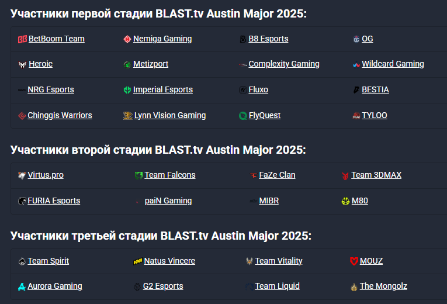Viewport: 447px width, 304px height.
Task: Click the MOUZ red heart logo
Action: (354, 261)
